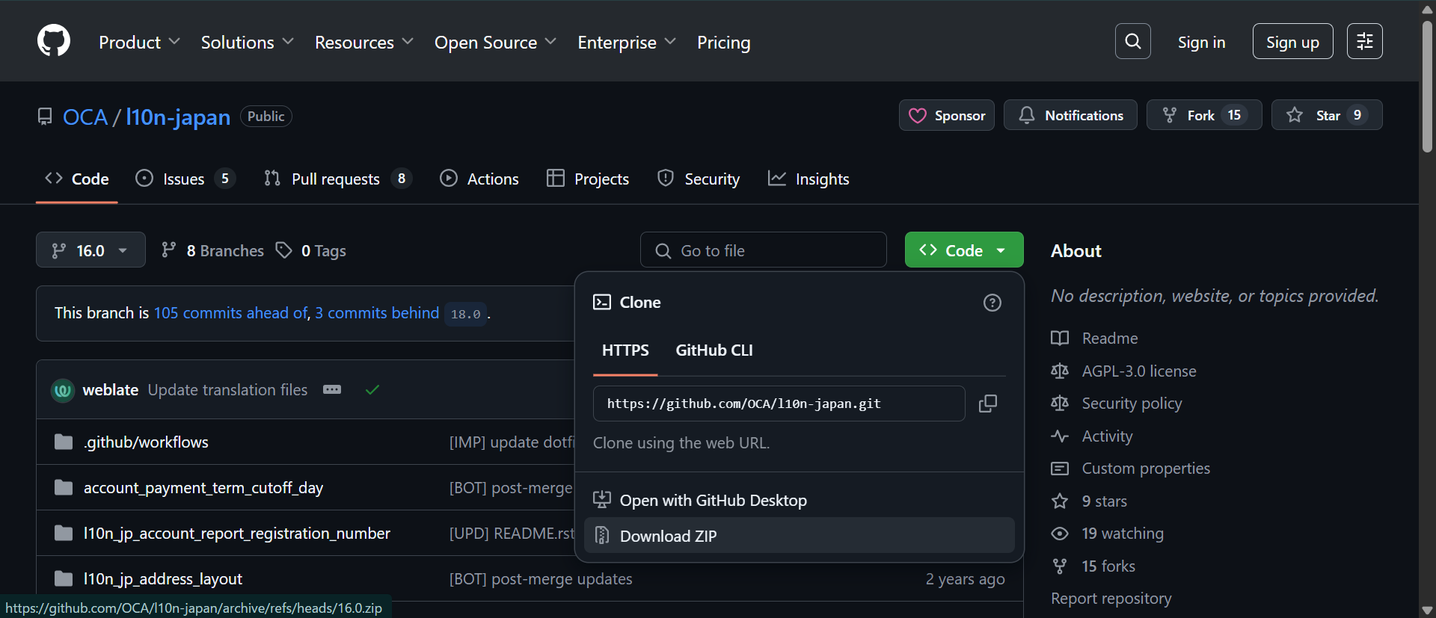Click the Report repository link
This screenshot has height=618, width=1436.
(1111, 599)
